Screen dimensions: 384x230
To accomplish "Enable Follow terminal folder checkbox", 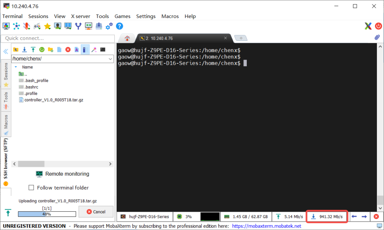I will (x=31, y=188).
